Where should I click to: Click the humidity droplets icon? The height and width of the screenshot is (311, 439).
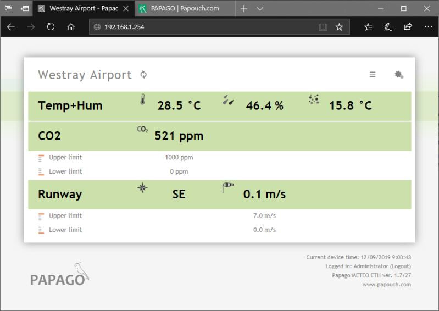click(x=229, y=100)
